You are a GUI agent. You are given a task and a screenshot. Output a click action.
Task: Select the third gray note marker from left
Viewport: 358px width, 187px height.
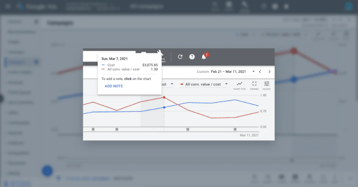(x=188, y=129)
